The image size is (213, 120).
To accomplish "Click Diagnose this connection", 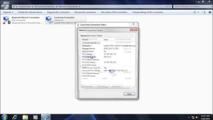I will pos(58,12).
